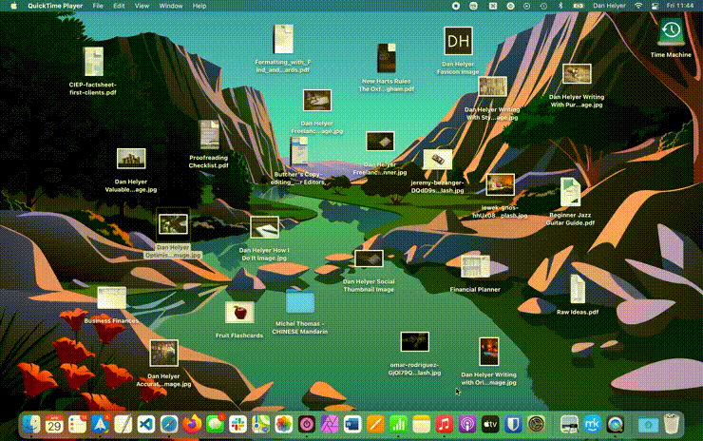703x441 pixels.
Task: Open the File menu
Action: click(98, 6)
